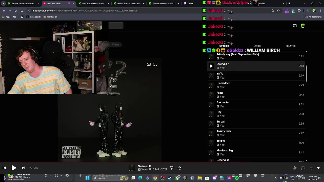This screenshot has height=182, width=324.
Task: Switch to Stream - Kick Dashboard tab
Action: tap(23, 4)
